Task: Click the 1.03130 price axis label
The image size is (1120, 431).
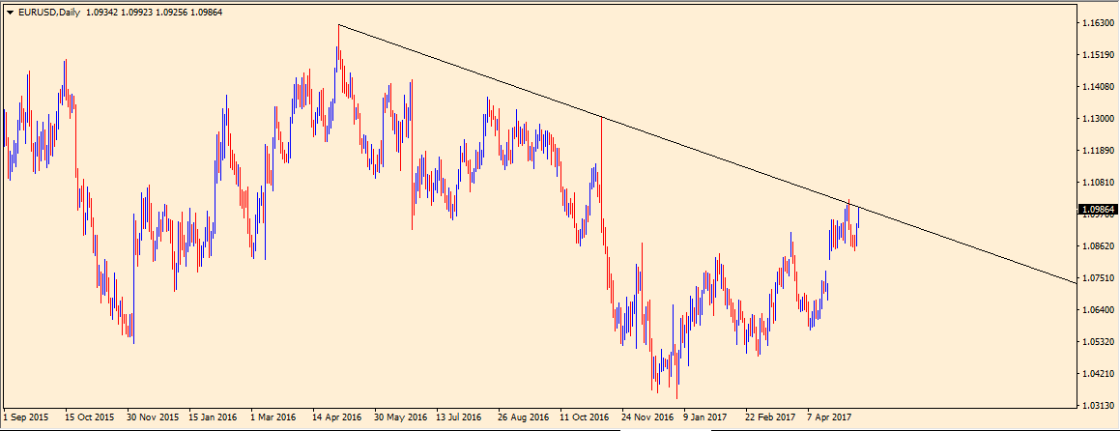Action: click(1097, 405)
